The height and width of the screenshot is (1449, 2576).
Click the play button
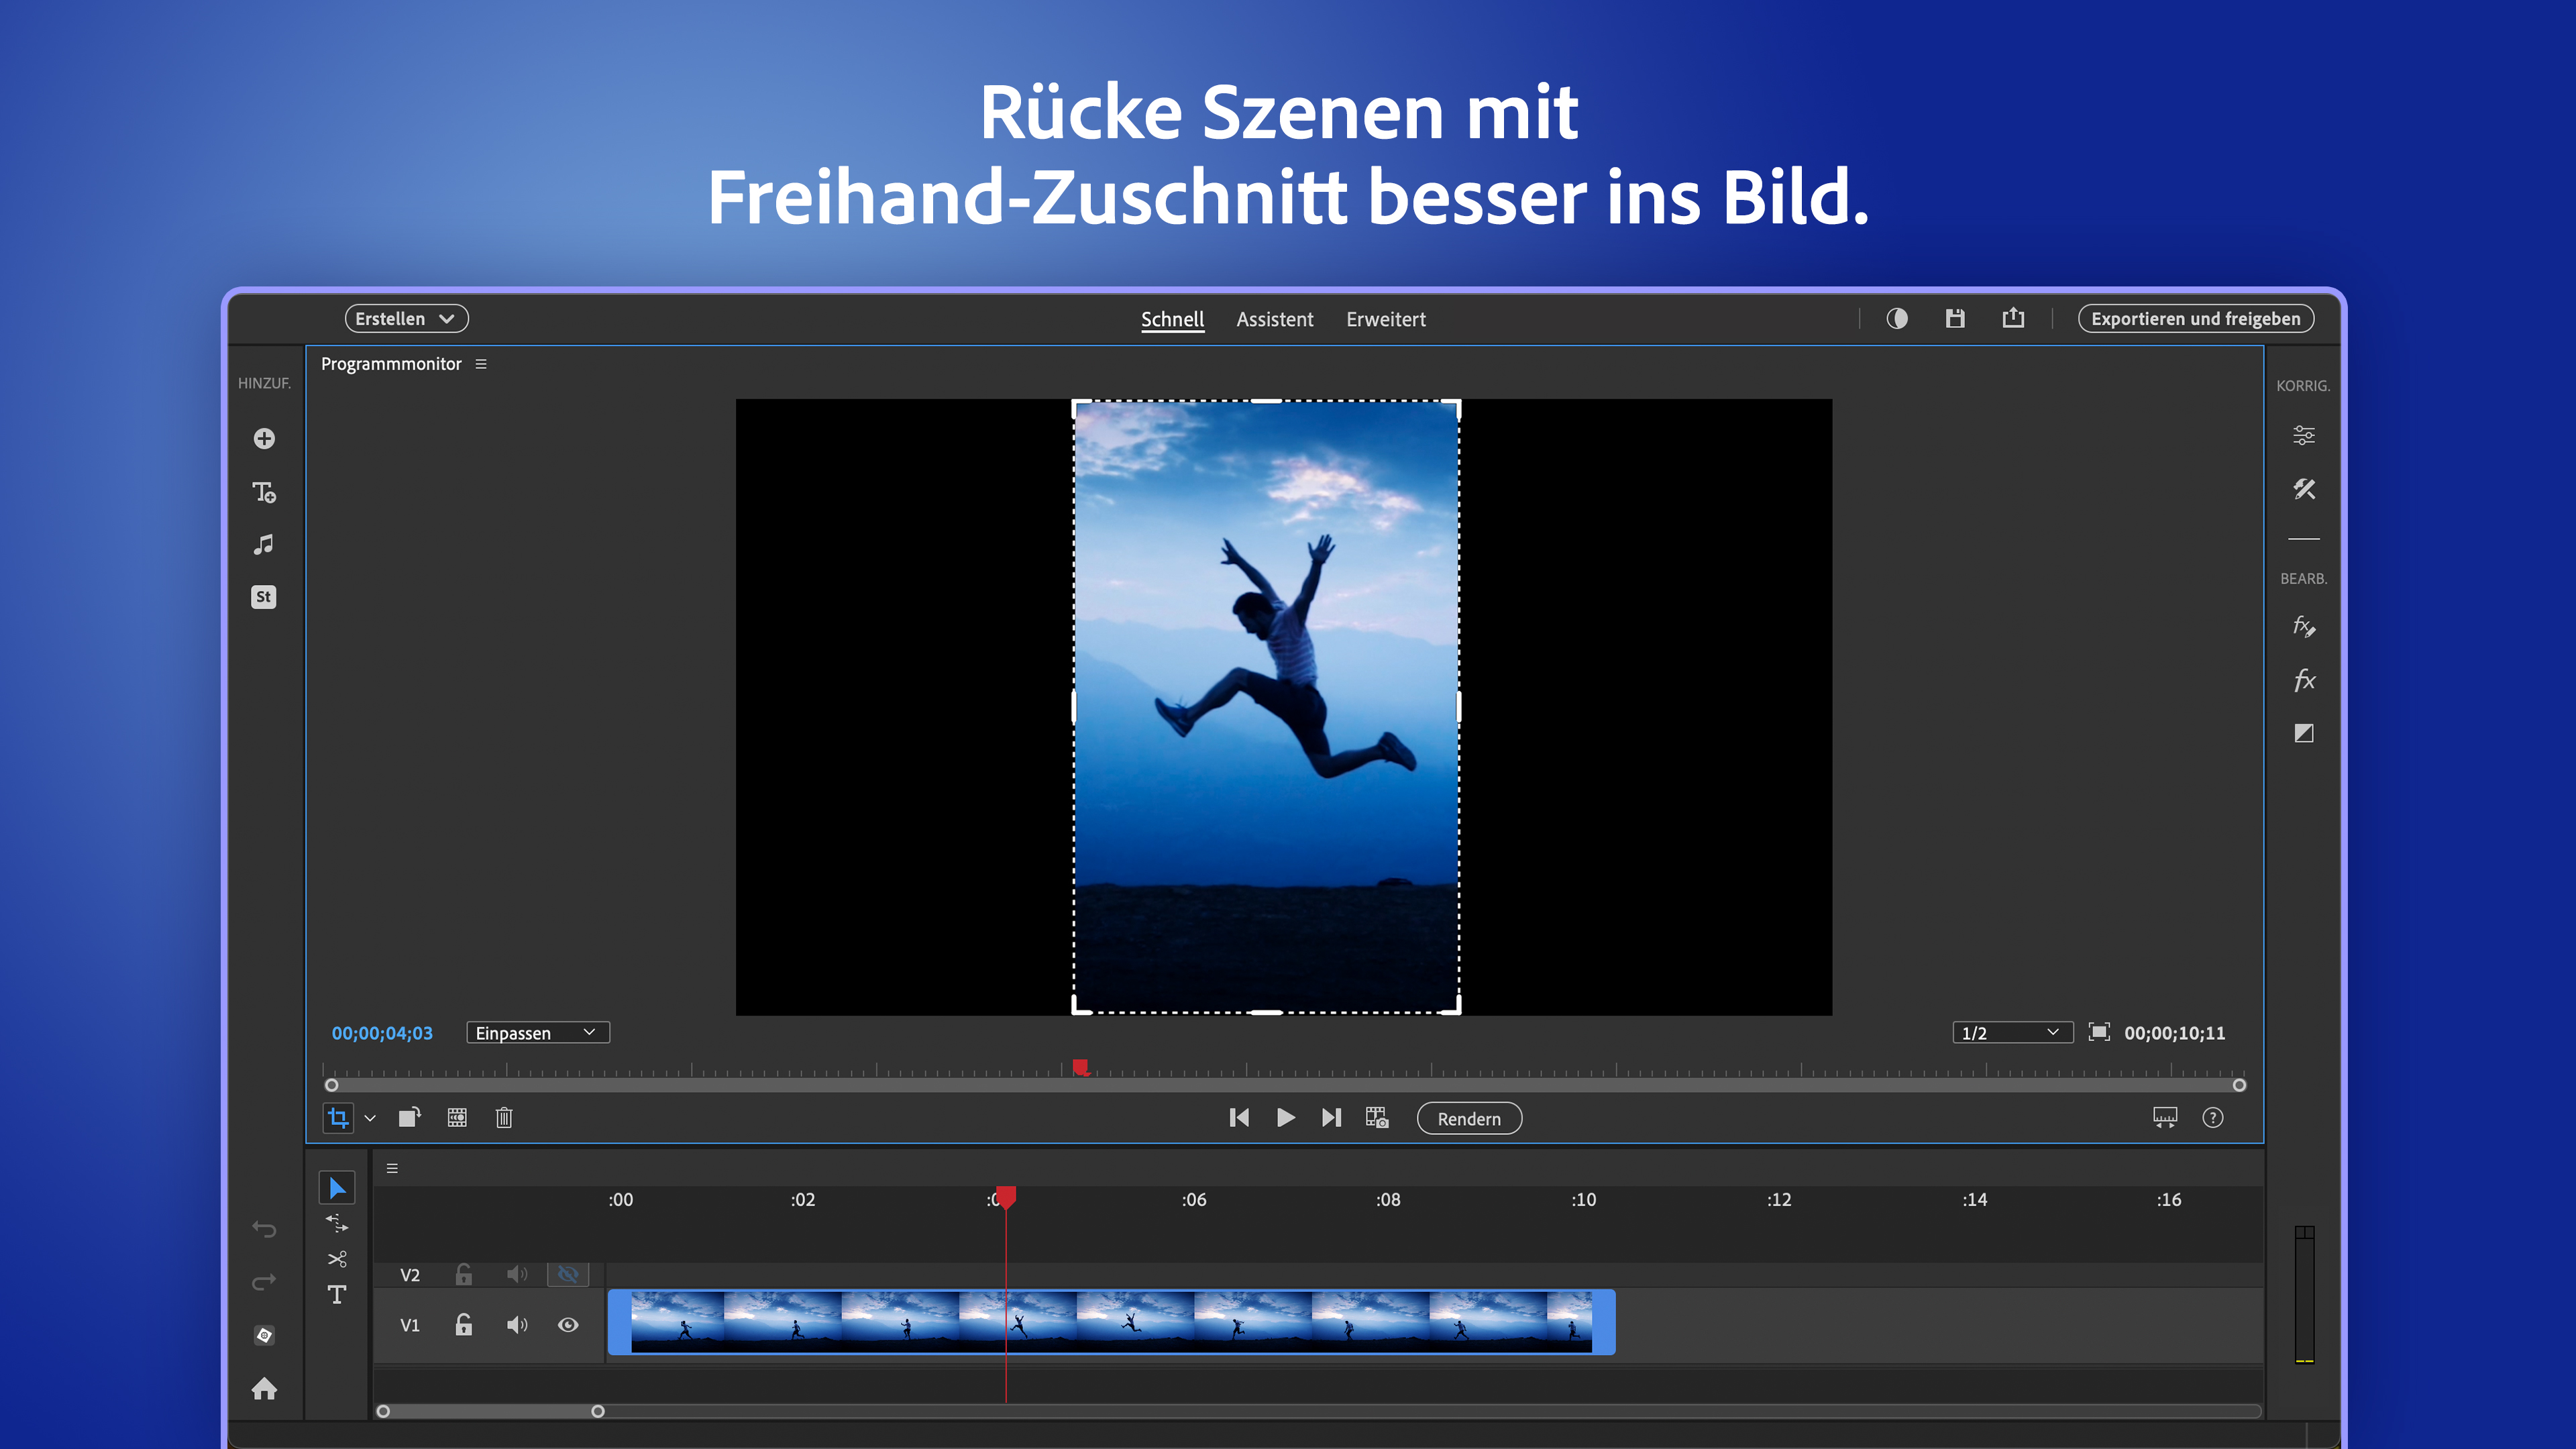tap(1286, 1117)
